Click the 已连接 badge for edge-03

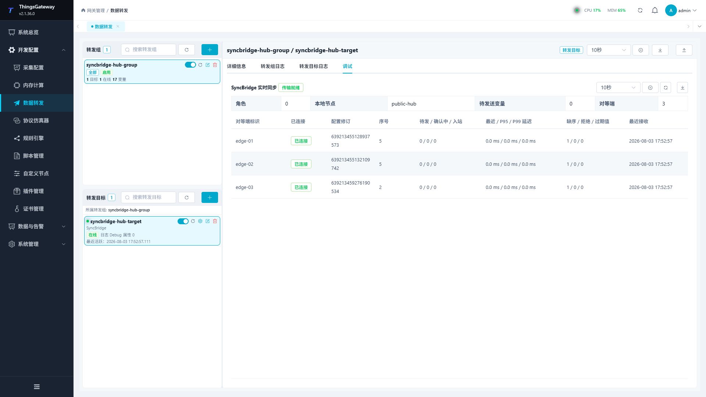pyautogui.click(x=301, y=187)
